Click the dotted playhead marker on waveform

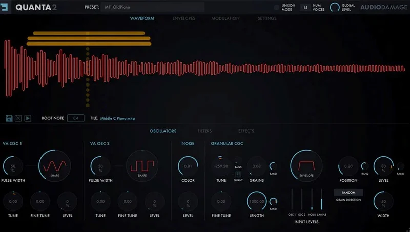88,77
